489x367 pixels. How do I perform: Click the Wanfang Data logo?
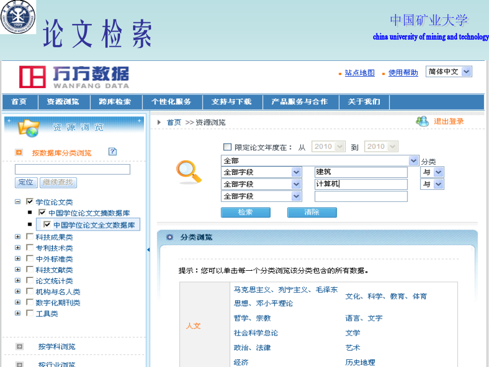[x=74, y=77]
